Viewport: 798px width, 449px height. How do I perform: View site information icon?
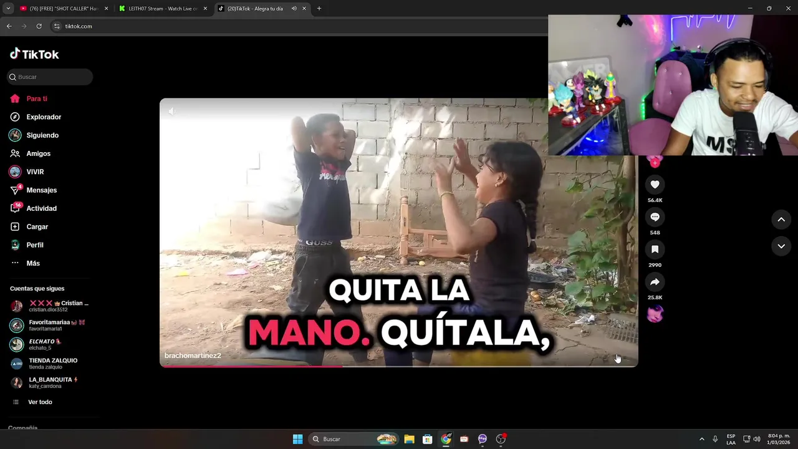[57, 26]
